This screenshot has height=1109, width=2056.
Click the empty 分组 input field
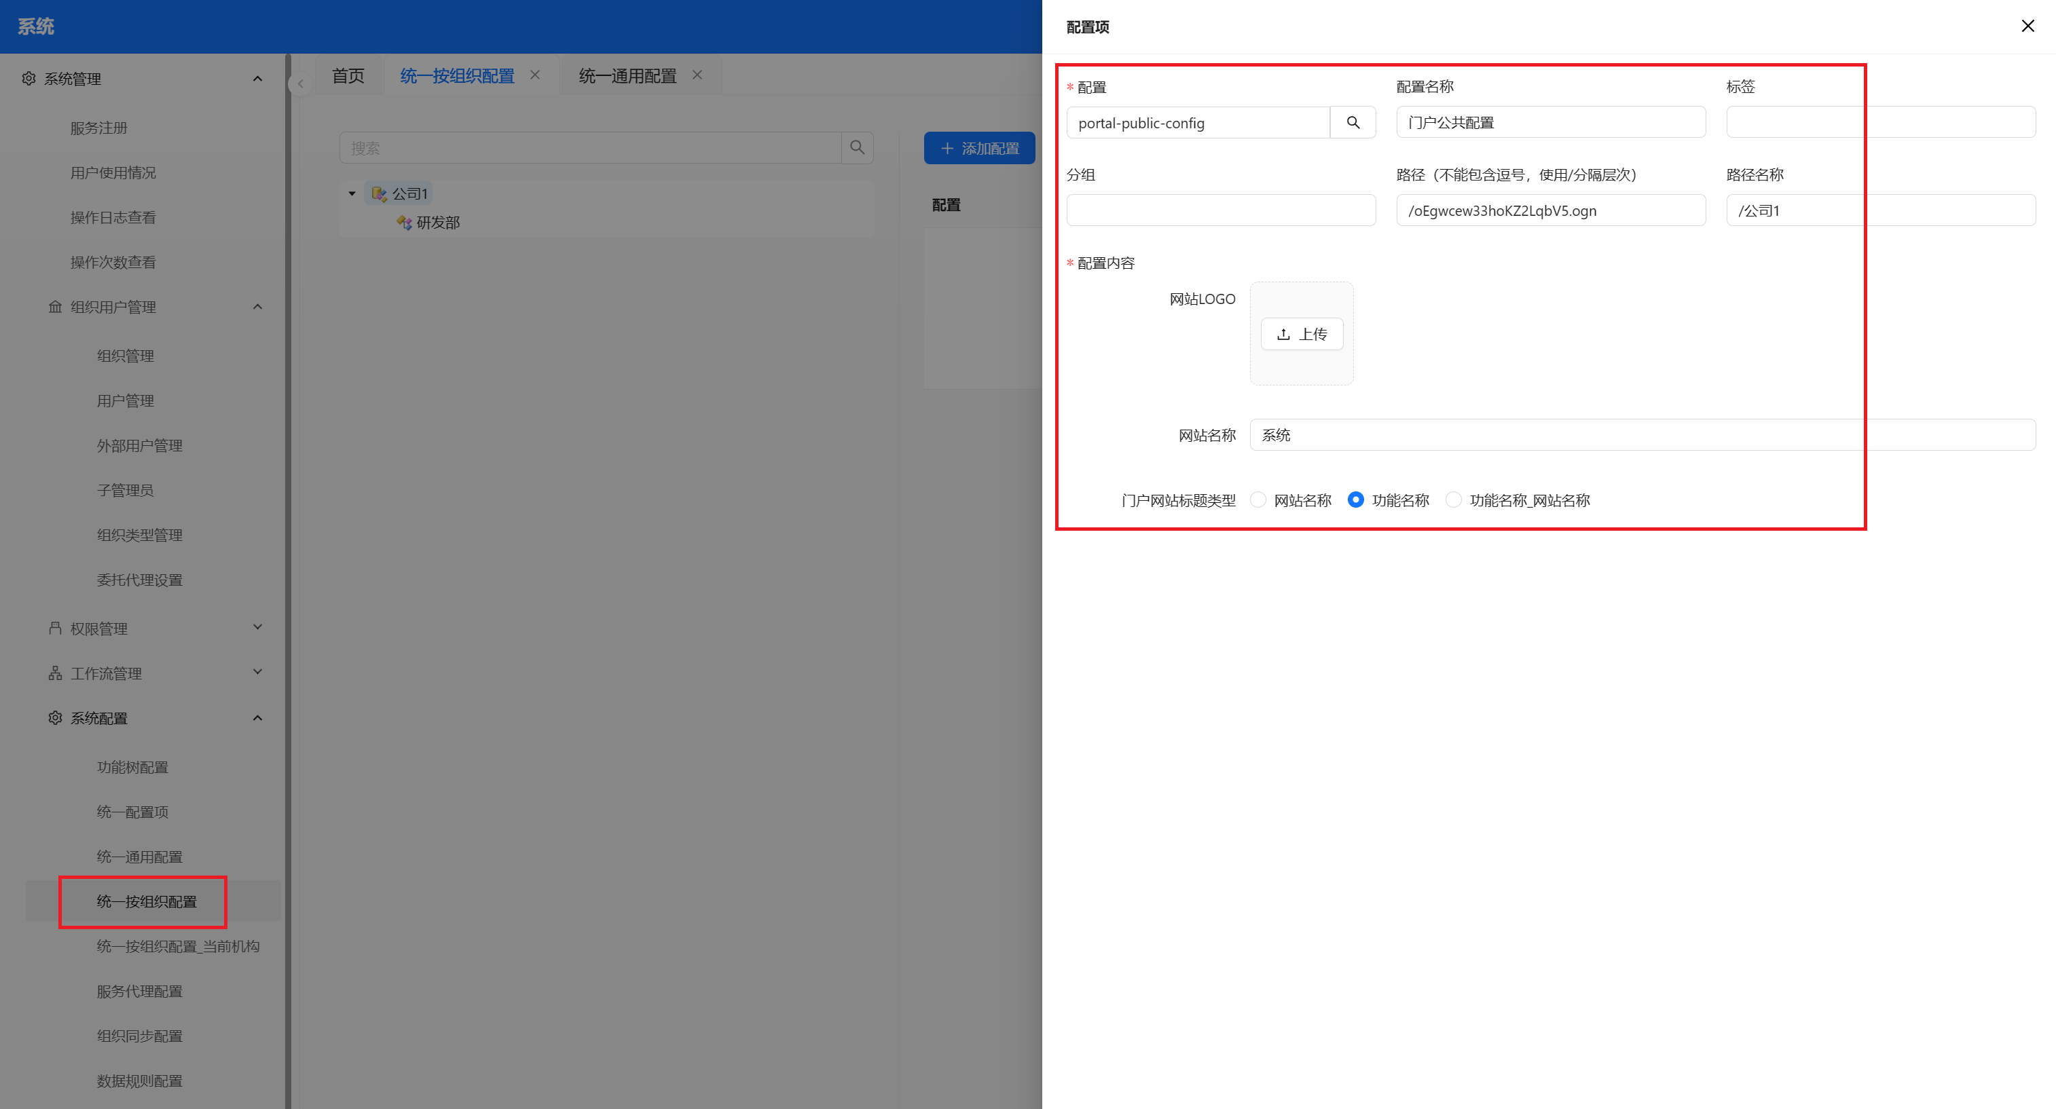click(x=1221, y=210)
